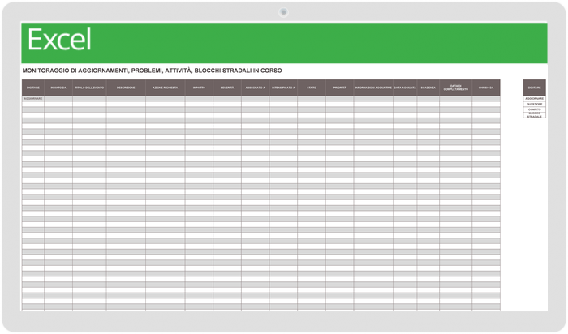Click first-row cell under DESCRIZIONE

coord(126,98)
